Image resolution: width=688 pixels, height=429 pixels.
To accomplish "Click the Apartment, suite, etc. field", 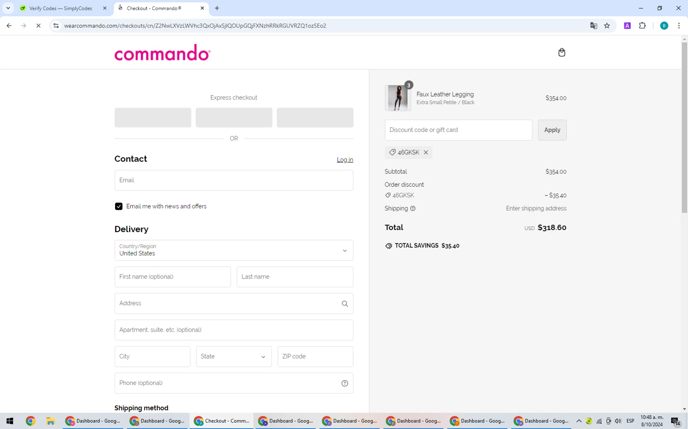I will pos(234,330).
